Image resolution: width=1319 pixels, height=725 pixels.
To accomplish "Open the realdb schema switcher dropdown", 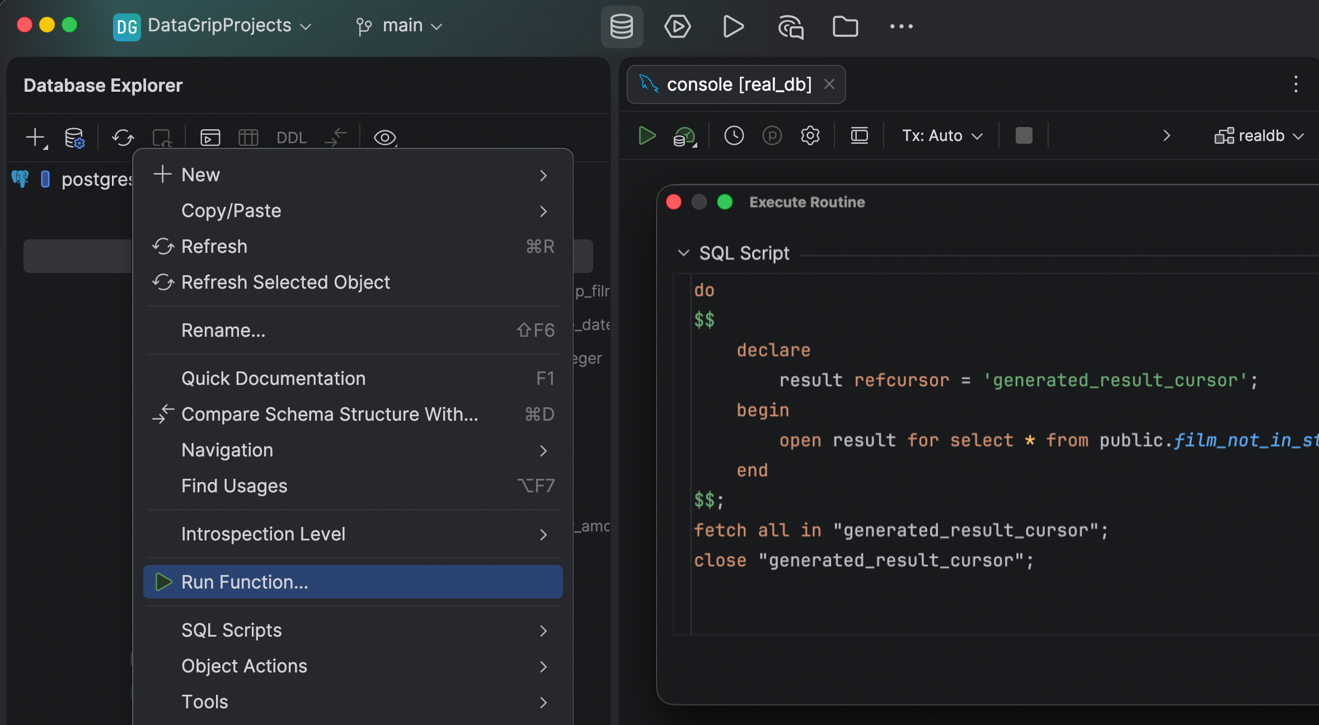I will tap(1259, 136).
